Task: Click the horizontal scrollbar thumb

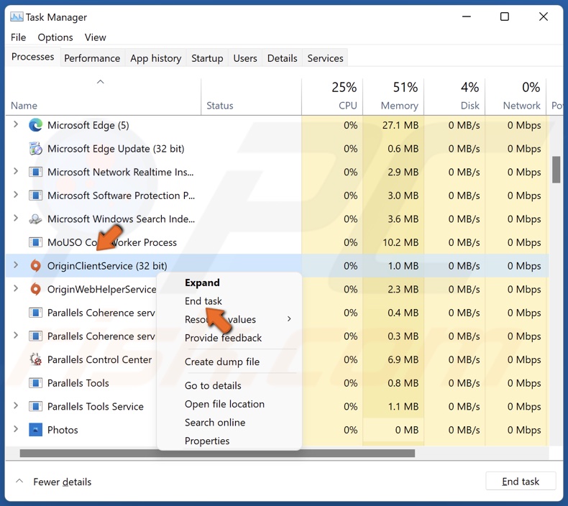Action: tap(217, 453)
